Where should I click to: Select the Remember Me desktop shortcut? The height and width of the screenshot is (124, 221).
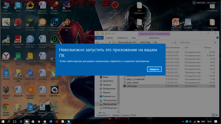click(67, 25)
